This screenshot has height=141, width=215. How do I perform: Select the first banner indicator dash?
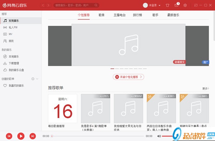pos(112,69)
